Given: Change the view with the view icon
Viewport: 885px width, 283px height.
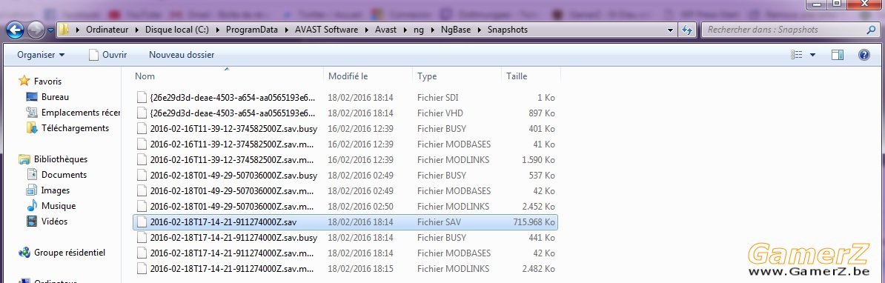Looking at the screenshot, I should click(796, 55).
